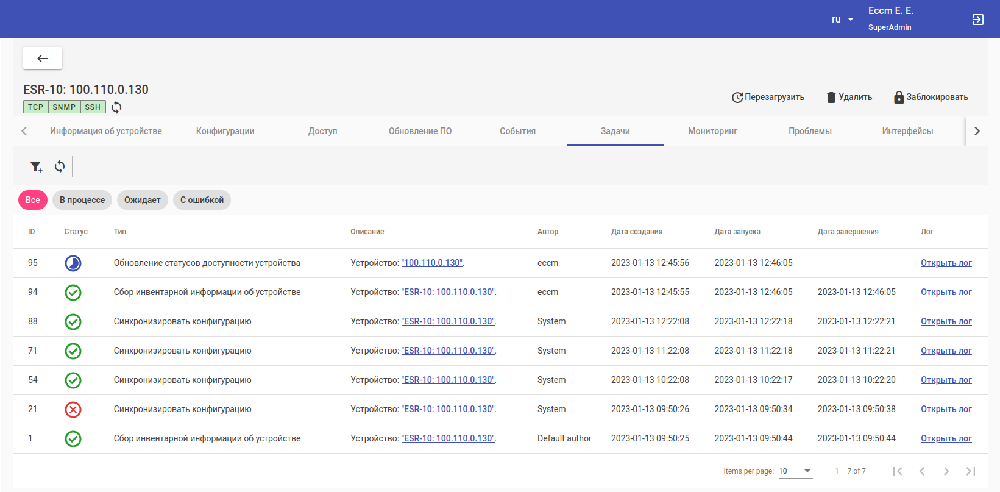1000x492 pixels.
Task: Refresh the tasks list using toolbar icon
Action: tap(60, 166)
